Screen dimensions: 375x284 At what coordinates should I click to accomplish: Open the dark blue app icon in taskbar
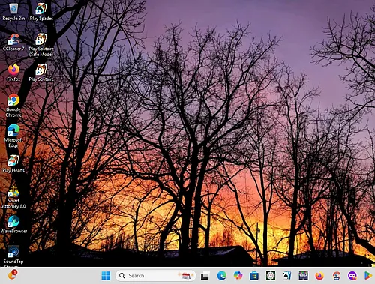click(304, 276)
